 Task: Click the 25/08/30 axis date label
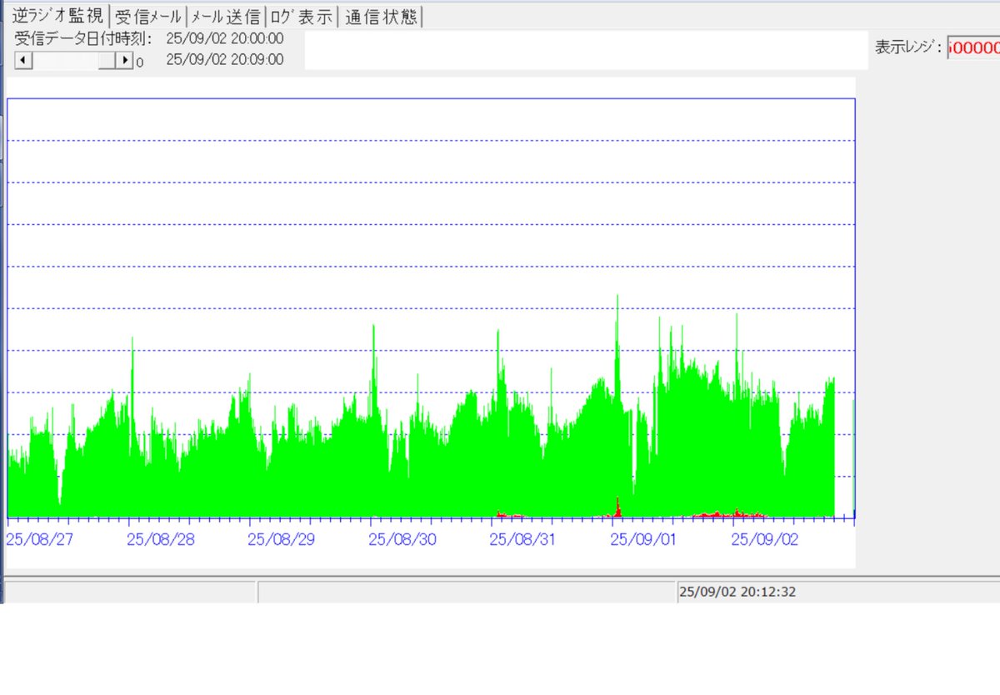point(402,539)
